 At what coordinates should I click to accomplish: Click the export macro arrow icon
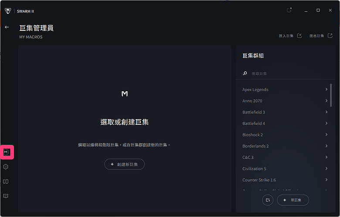coord(330,36)
